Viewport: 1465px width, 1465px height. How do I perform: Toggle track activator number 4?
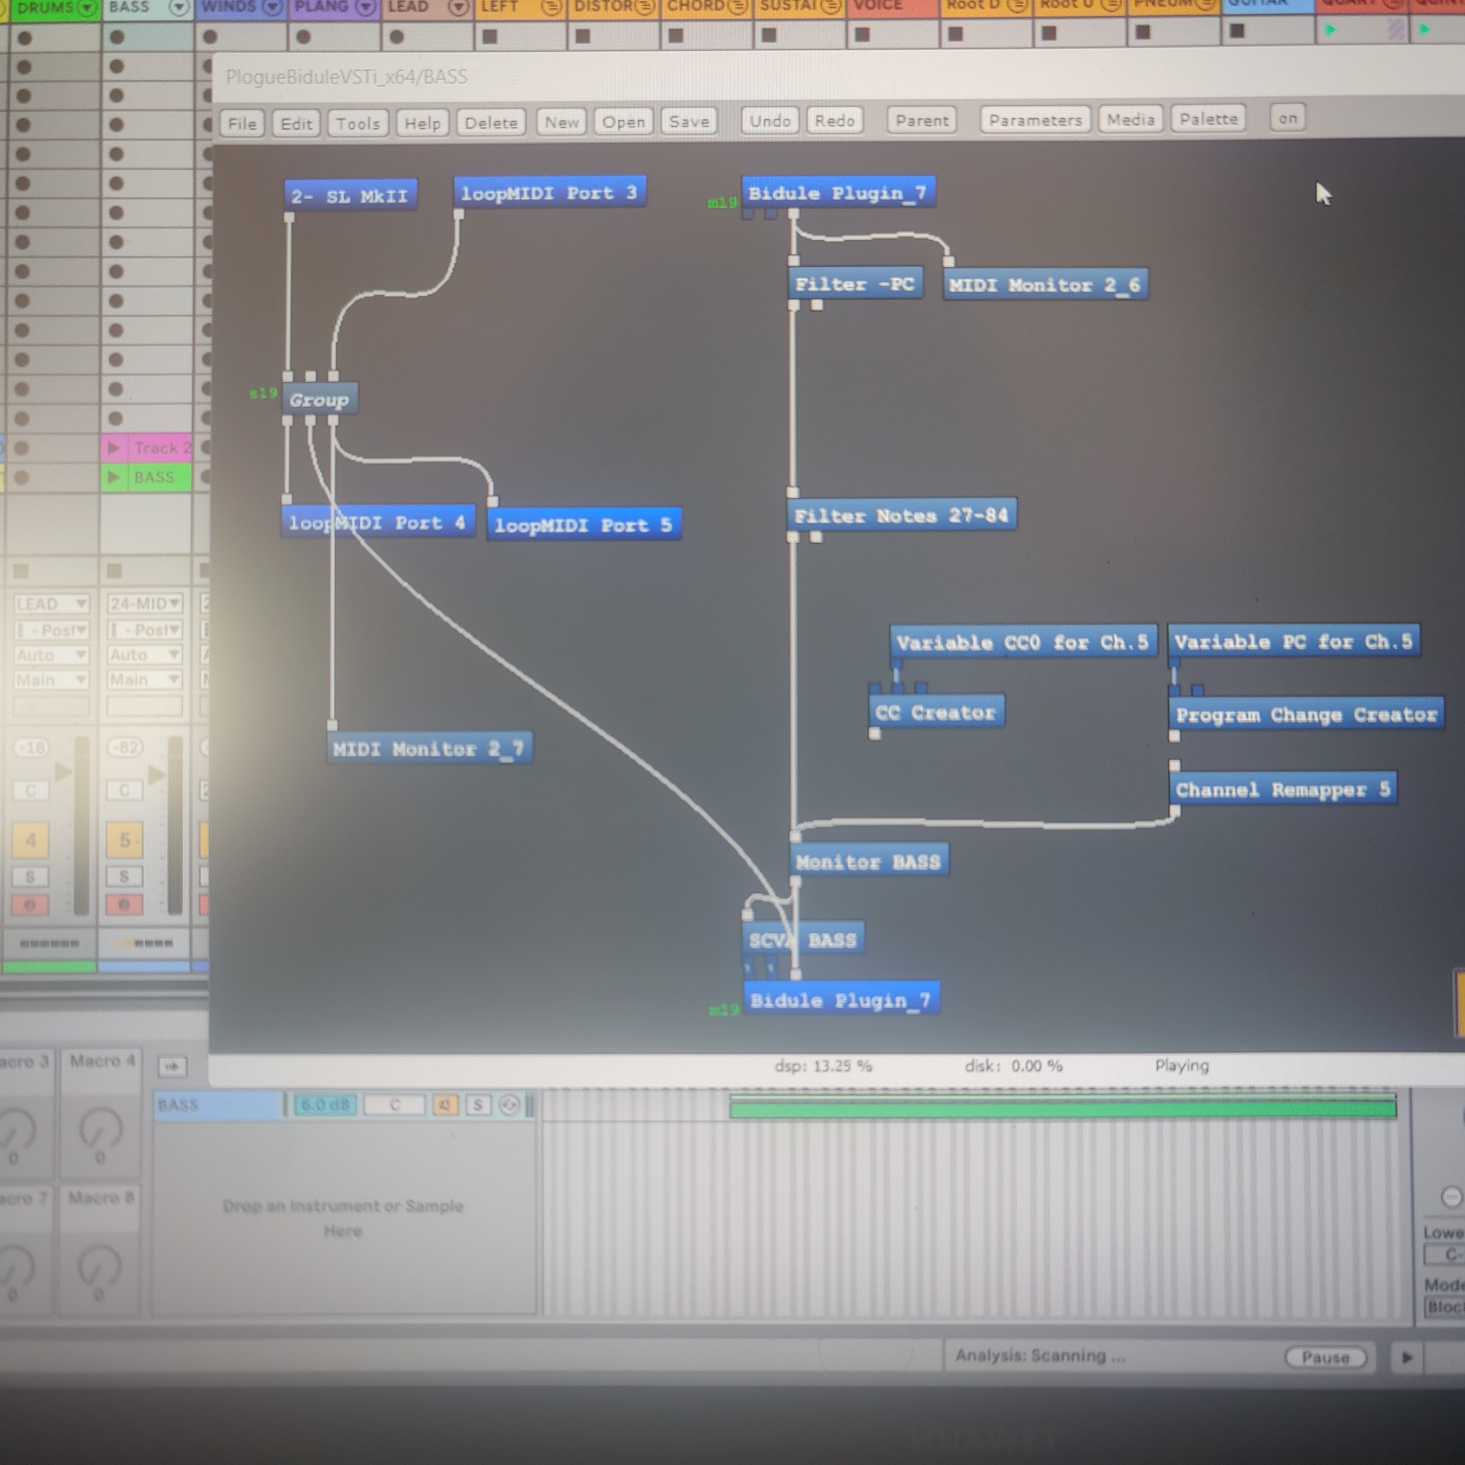30,840
